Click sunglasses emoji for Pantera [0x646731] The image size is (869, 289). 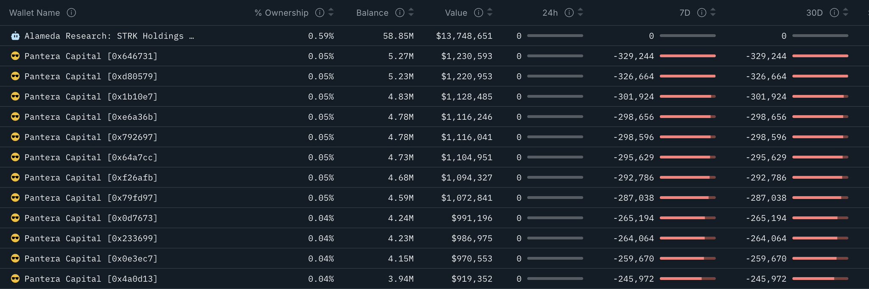(x=15, y=56)
